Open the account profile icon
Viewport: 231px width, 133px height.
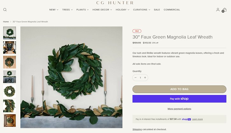coord(218,10)
